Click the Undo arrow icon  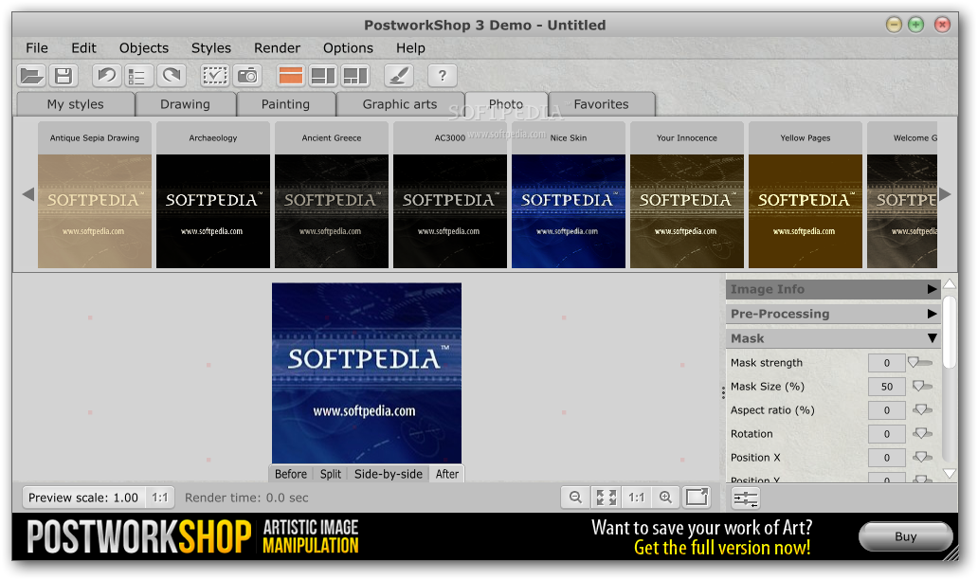point(107,76)
